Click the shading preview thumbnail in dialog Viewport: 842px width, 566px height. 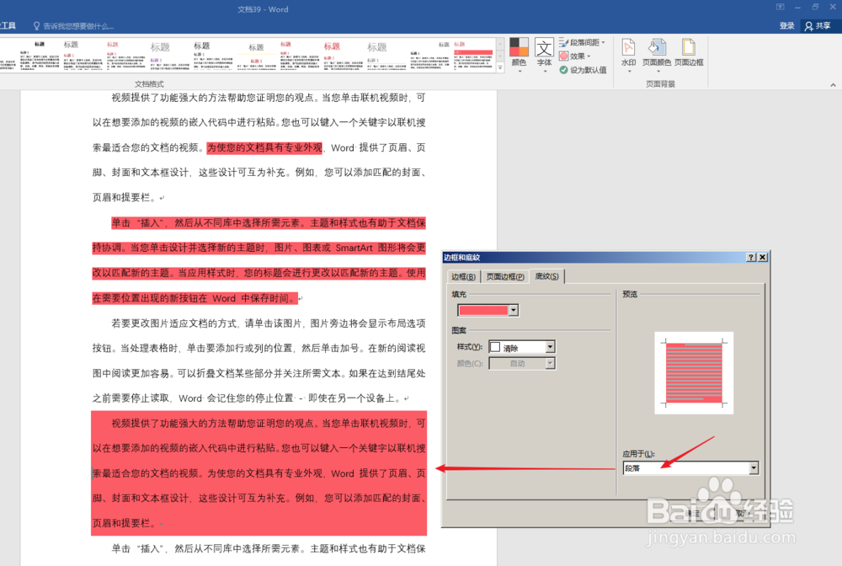coord(694,372)
